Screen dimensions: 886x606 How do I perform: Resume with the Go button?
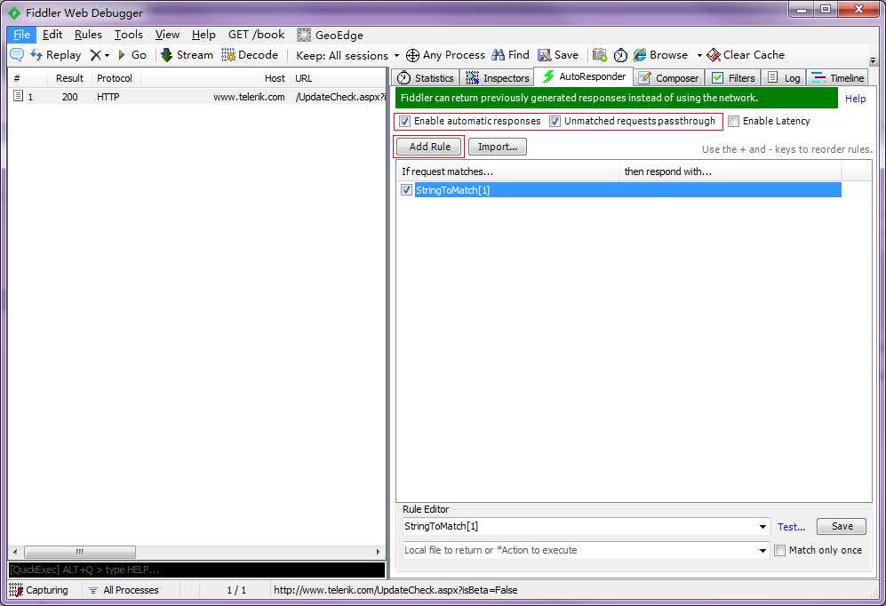click(132, 55)
